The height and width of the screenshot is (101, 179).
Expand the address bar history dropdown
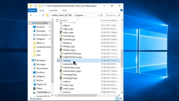click(99, 15)
